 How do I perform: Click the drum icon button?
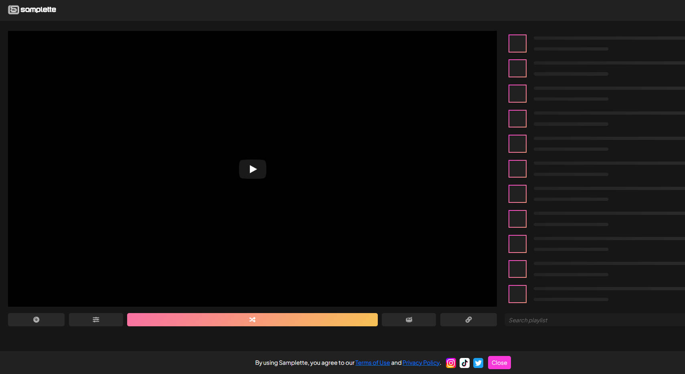point(409,320)
